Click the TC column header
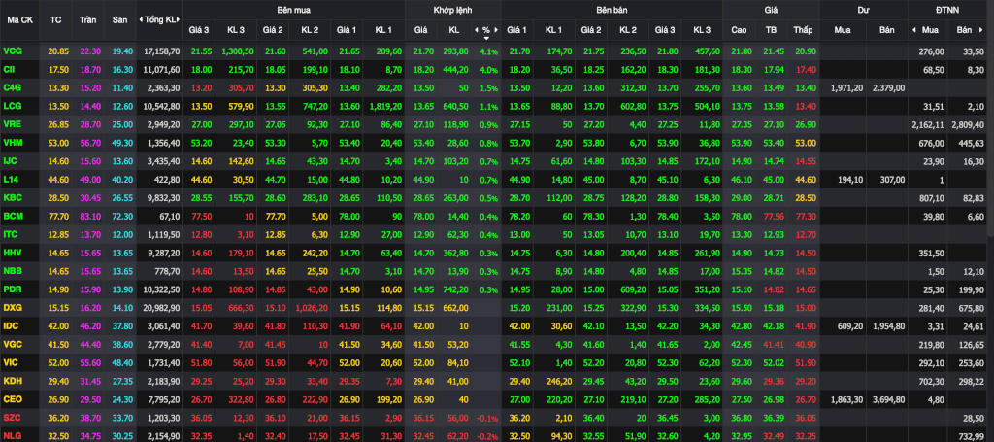The image size is (994, 442). point(55,19)
